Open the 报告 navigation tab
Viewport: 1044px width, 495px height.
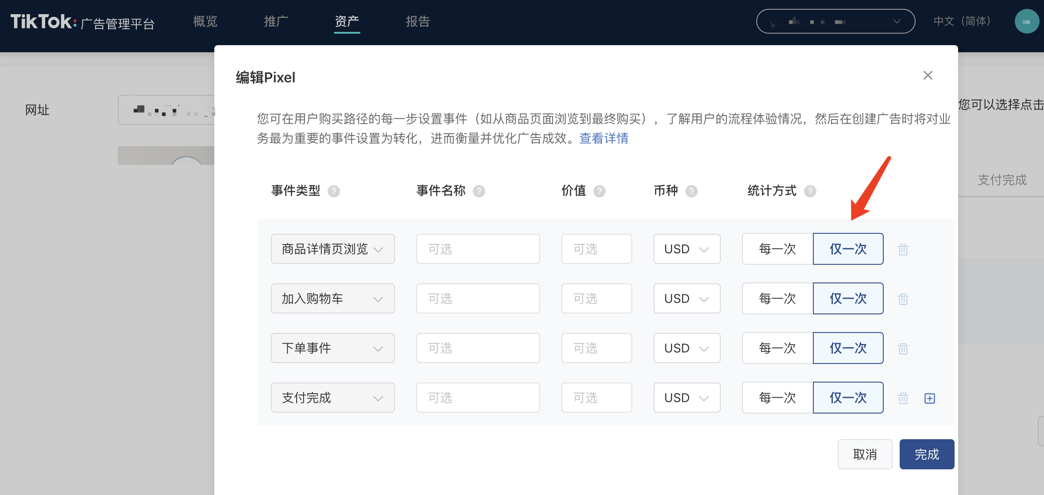point(418,21)
